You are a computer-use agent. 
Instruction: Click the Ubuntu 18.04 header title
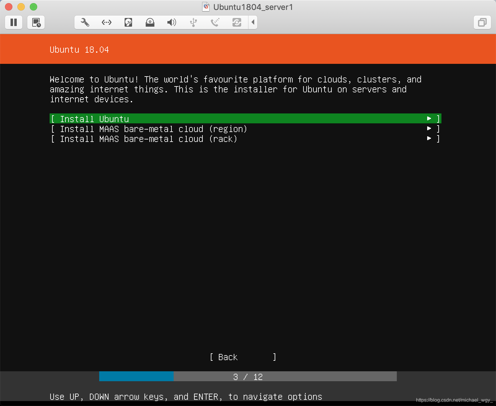pyautogui.click(x=79, y=50)
